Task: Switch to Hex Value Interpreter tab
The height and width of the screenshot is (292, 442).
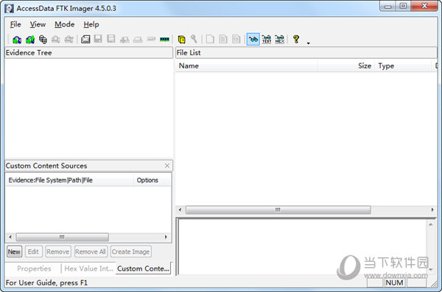Action: pyautogui.click(x=89, y=268)
